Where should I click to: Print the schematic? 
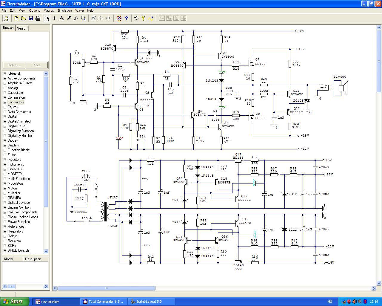38,18
